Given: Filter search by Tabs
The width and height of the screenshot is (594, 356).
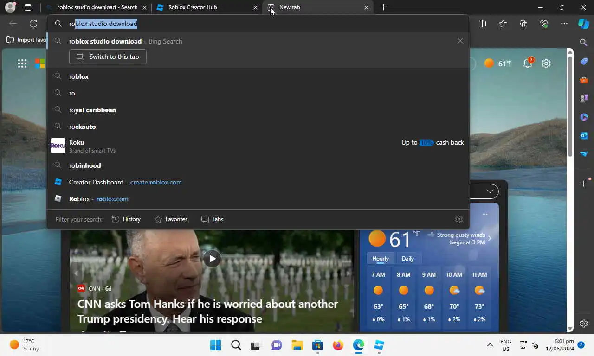Looking at the screenshot, I should coord(212,219).
